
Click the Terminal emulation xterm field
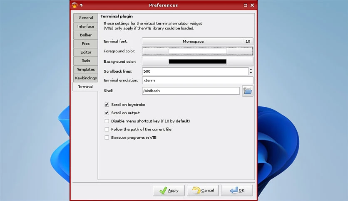tap(198, 80)
